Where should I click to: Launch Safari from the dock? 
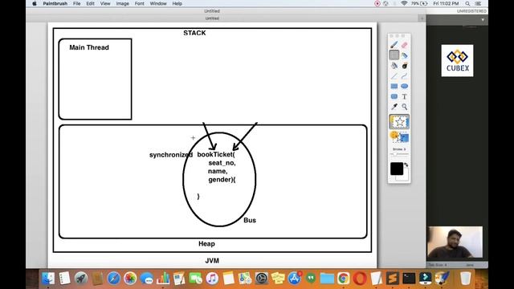114,279
